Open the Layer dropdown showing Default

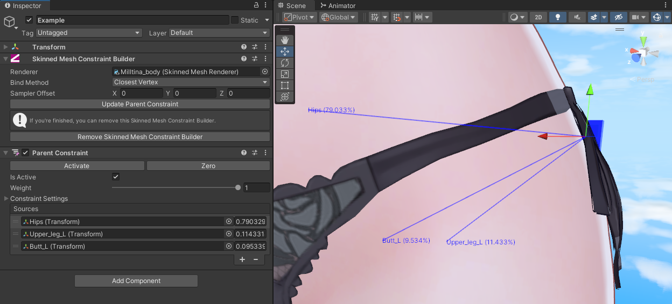coord(219,33)
